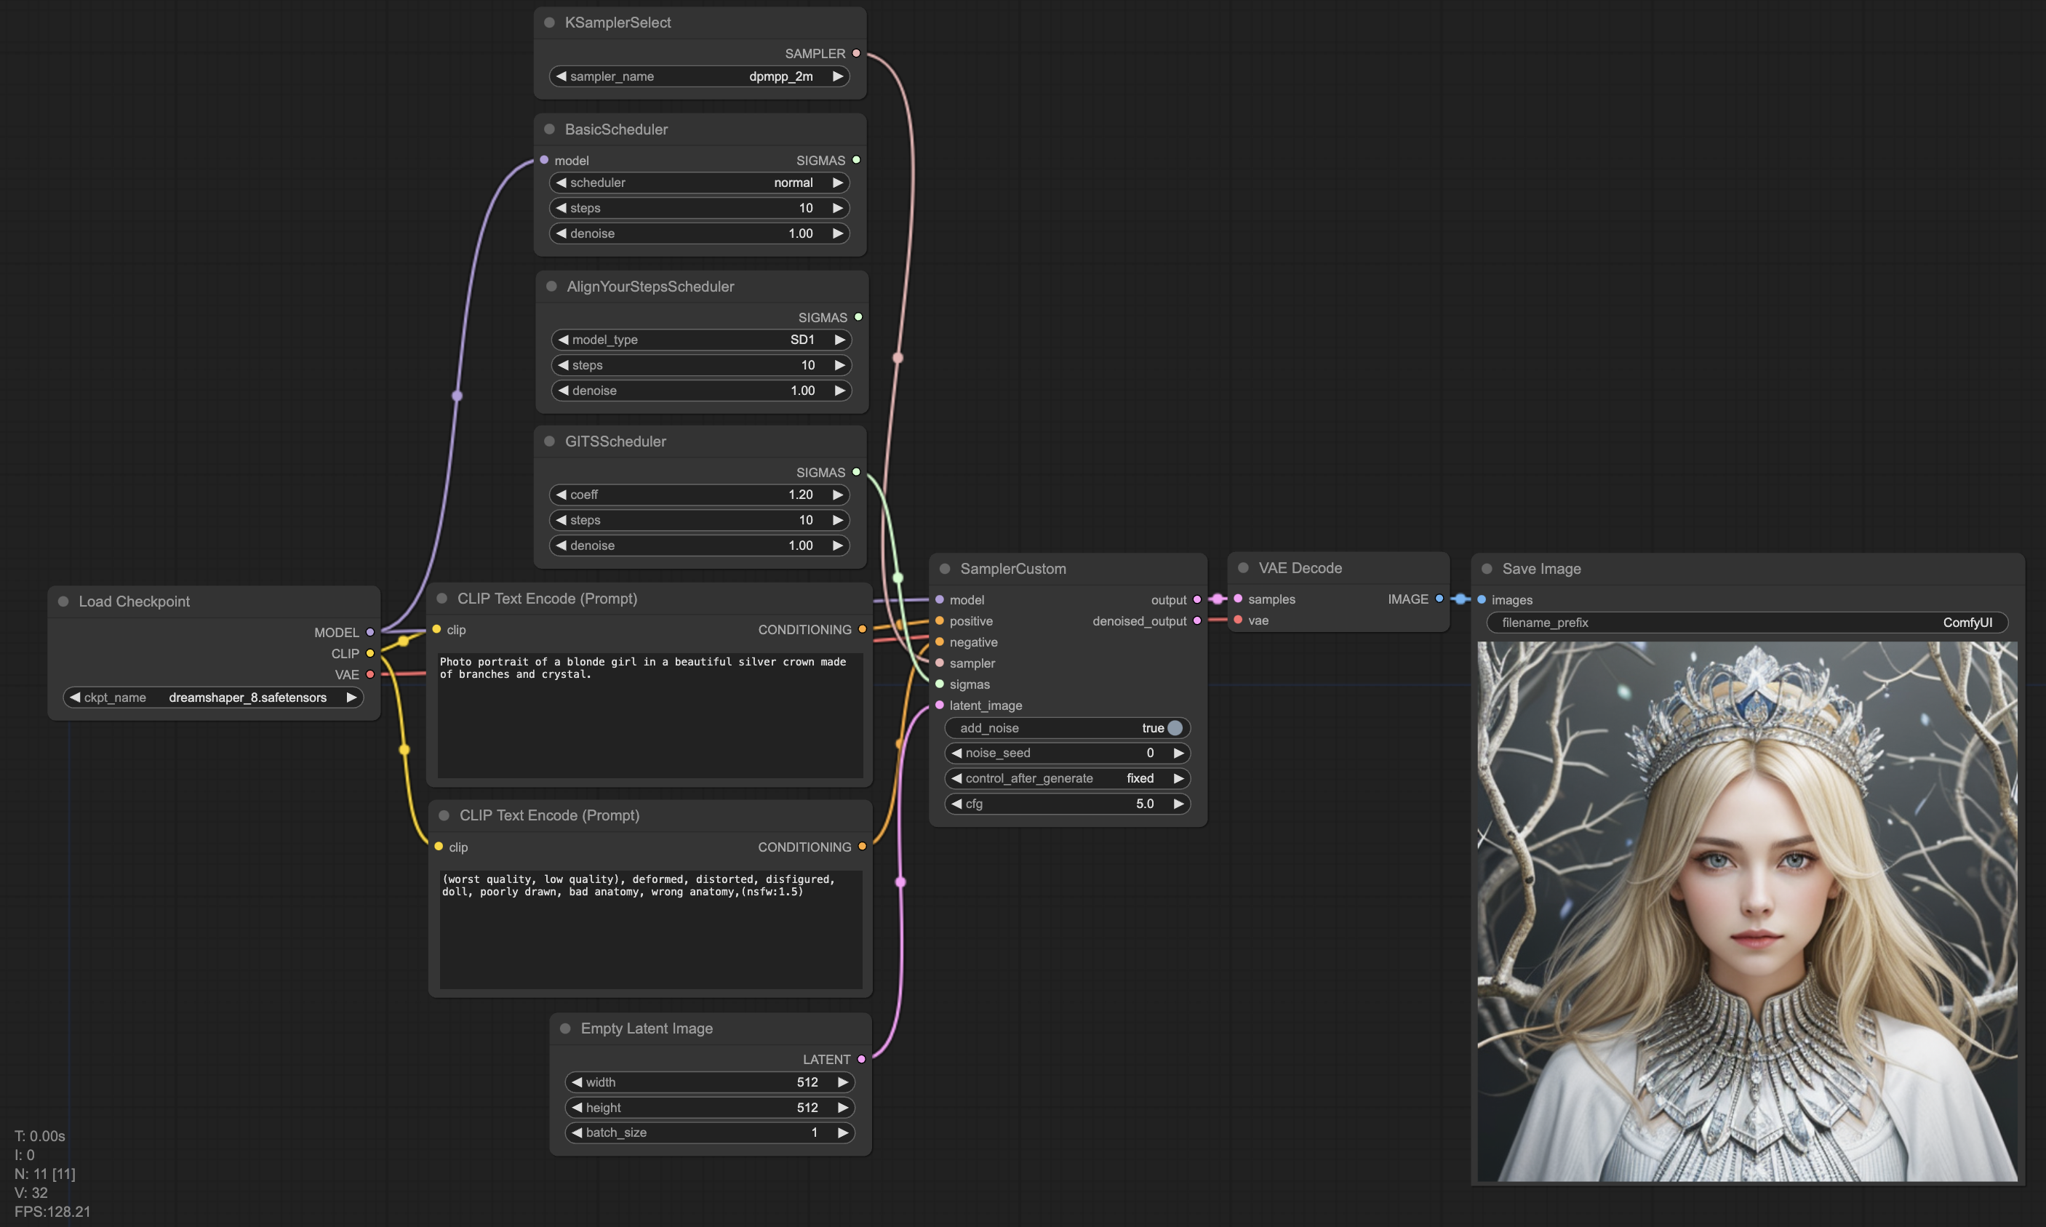Collapse the KSamplerSelect node via its dot

click(x=549, y=23)
